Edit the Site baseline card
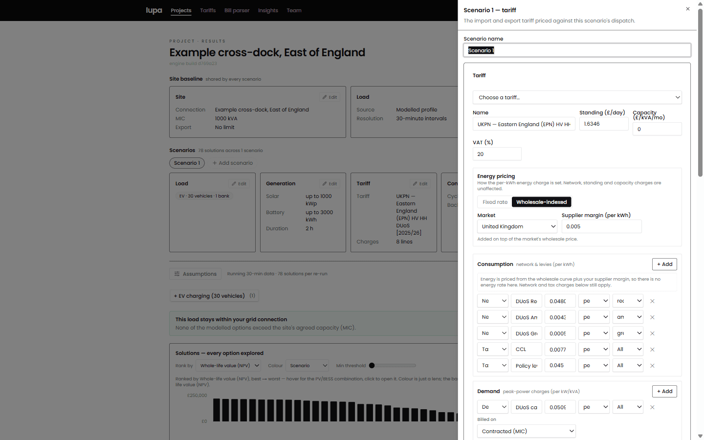The height and width of the screenshot is (440, 704). tap(330, 97)
